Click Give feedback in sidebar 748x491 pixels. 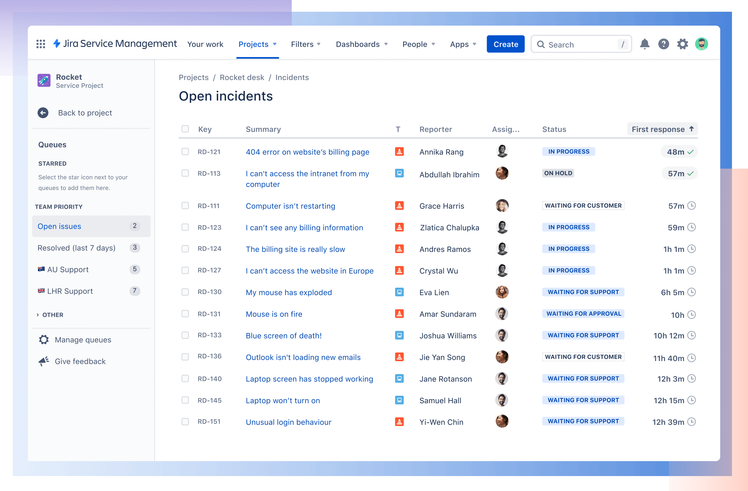tap(81, 361)
